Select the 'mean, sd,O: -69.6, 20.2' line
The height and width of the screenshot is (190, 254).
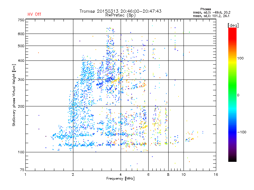tap(211, 12)
